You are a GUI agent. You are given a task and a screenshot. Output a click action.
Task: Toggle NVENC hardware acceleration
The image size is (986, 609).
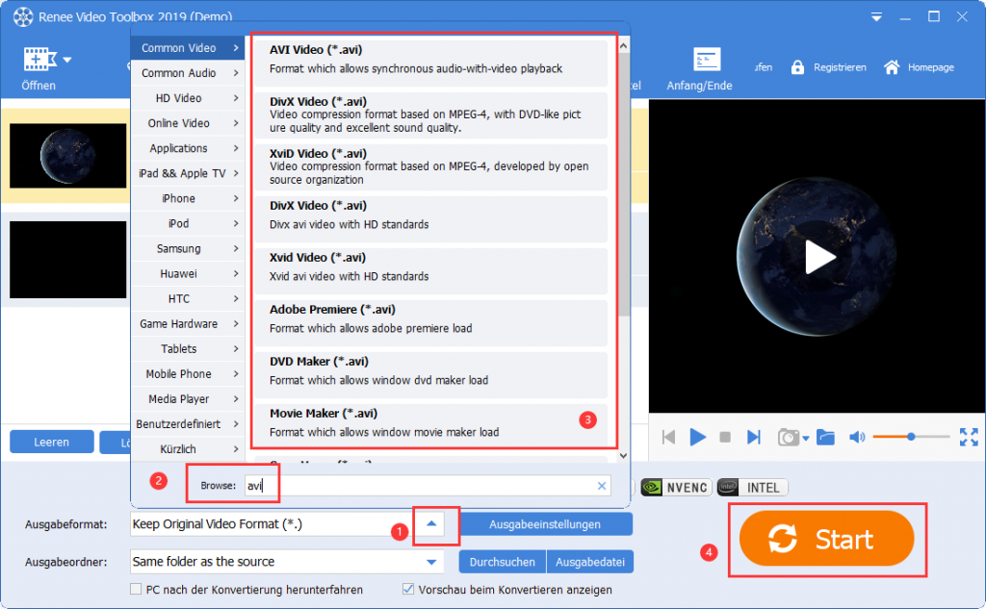click(x=676, y=487)
